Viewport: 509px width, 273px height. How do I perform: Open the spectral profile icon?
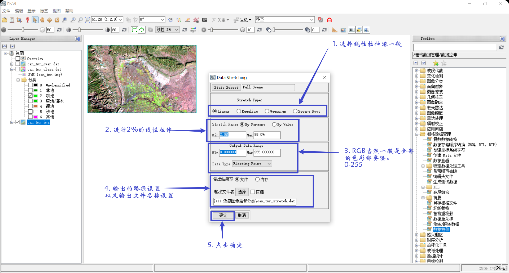point(179,20)
